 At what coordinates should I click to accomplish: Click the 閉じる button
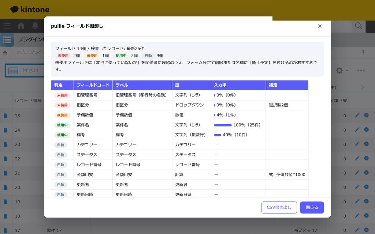(x=312, y=208)
